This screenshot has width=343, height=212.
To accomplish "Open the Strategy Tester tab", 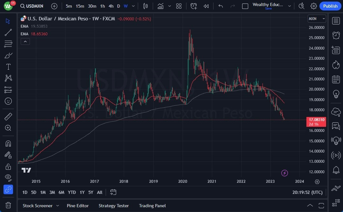I will [114, 206].
